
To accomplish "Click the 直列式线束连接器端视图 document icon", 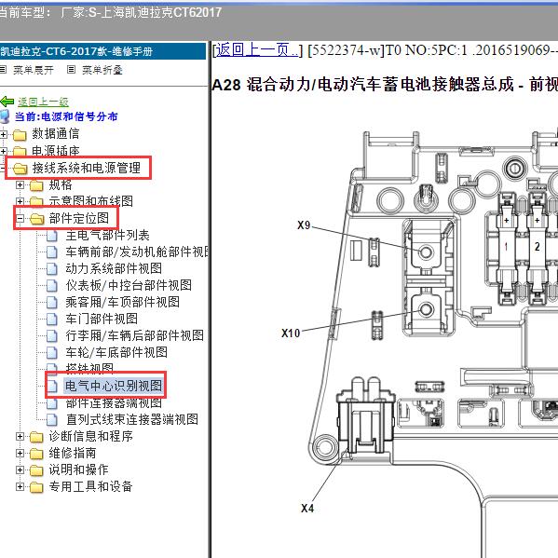I will pyautogui.click(x=52, y=420).
